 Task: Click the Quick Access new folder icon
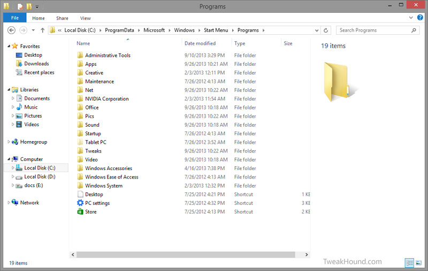[x=29, y=6]
